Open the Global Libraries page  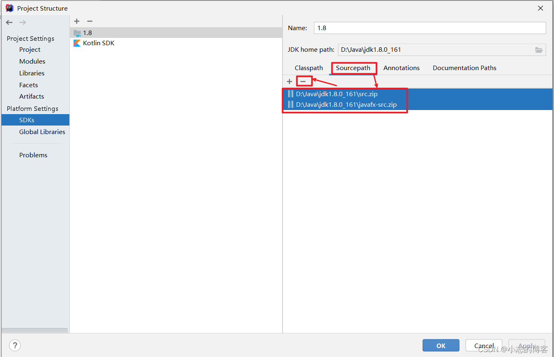[42, 132]
